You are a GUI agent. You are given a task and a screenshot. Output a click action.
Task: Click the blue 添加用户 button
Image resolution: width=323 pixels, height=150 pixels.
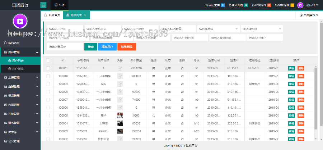tap(107, 47)
